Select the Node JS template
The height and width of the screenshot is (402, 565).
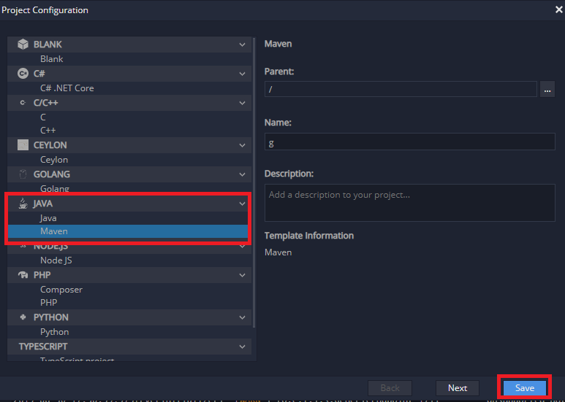pyautogui.click(x=129, y=260)
